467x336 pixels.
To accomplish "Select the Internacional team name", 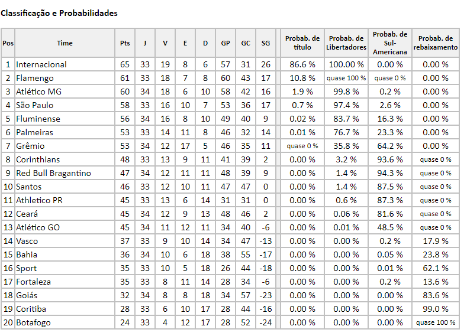I will (41, 64).
